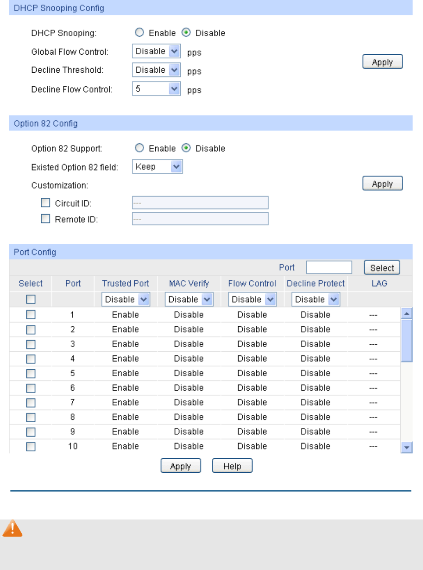
Task: Click the Port number input field
Action: pos(329,267)
